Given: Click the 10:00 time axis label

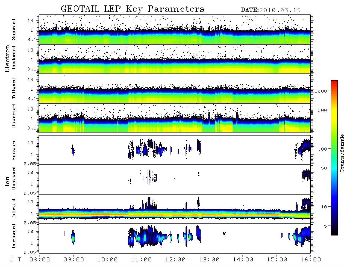Looking at the screenshot, I should point(108,260).
